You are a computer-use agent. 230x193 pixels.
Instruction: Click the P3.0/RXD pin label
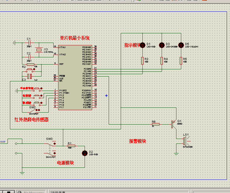[x=86, y=91]
